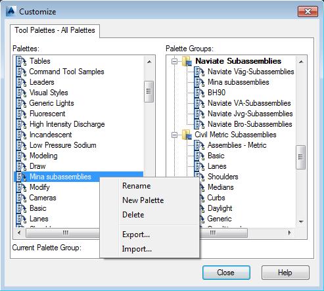The width and height of the screenshot is (324, 291).
Task: Click the Close button
Action: pyautogui.click(x=226, y=273)
